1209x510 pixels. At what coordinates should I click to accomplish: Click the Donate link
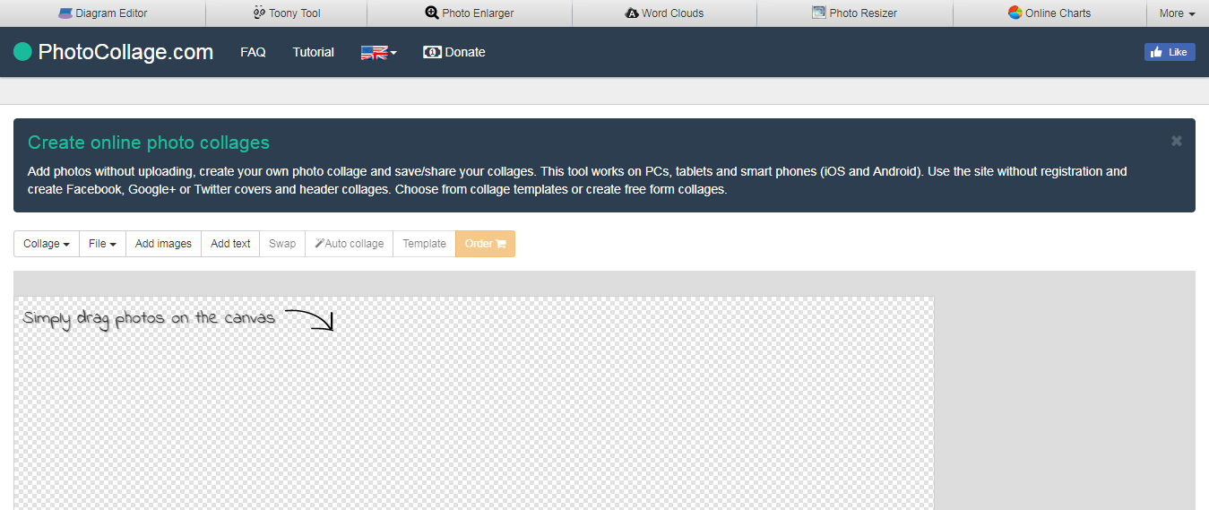click(454, 52)
